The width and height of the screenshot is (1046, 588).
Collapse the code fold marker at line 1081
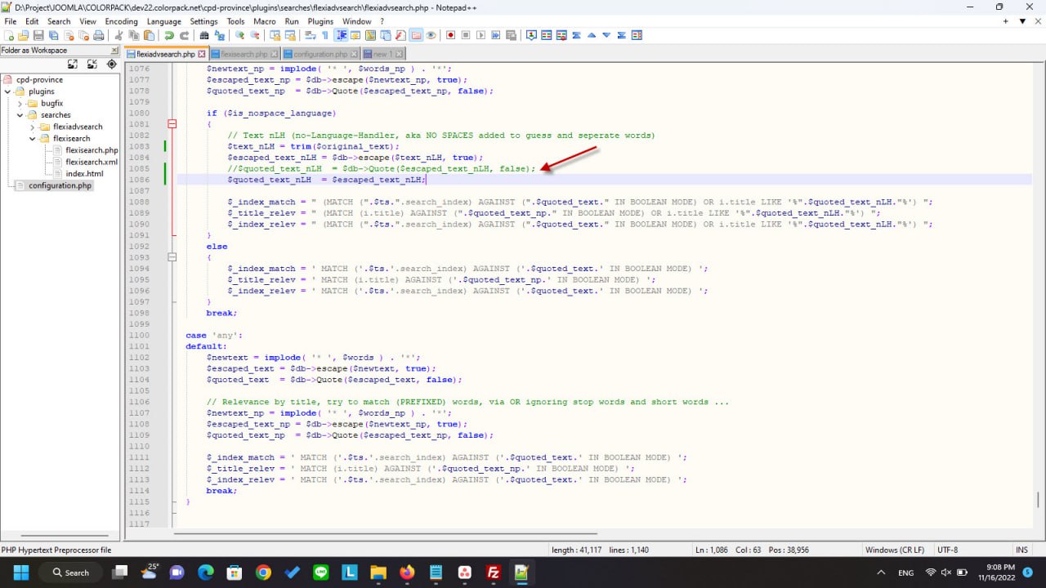172,123
